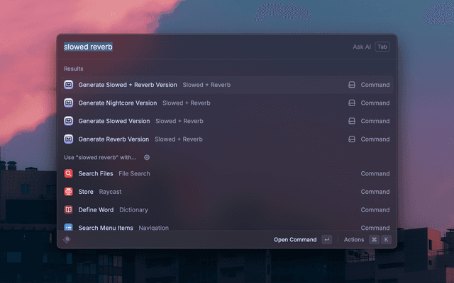
Task: Click the Tab key hint badge
Action: (382, 47)
